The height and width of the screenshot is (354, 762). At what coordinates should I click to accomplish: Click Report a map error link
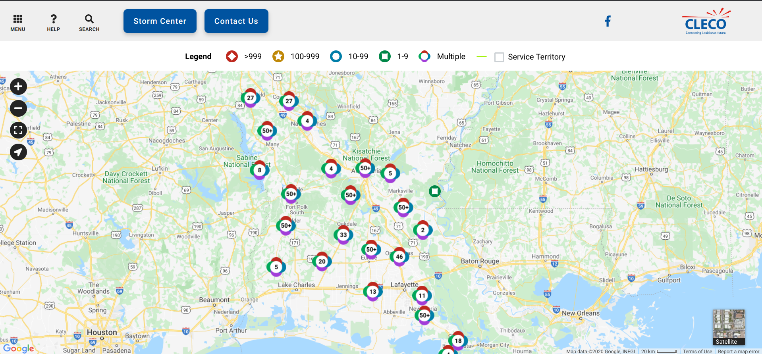click(739, 351)
